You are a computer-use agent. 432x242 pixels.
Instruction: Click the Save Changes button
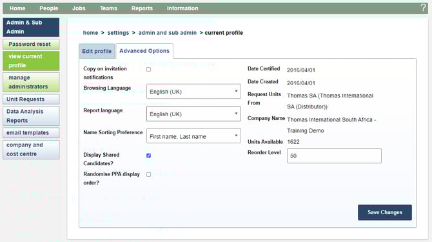click(x=385, y=212)
